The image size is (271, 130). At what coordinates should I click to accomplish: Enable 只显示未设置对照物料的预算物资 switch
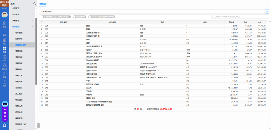90,17
